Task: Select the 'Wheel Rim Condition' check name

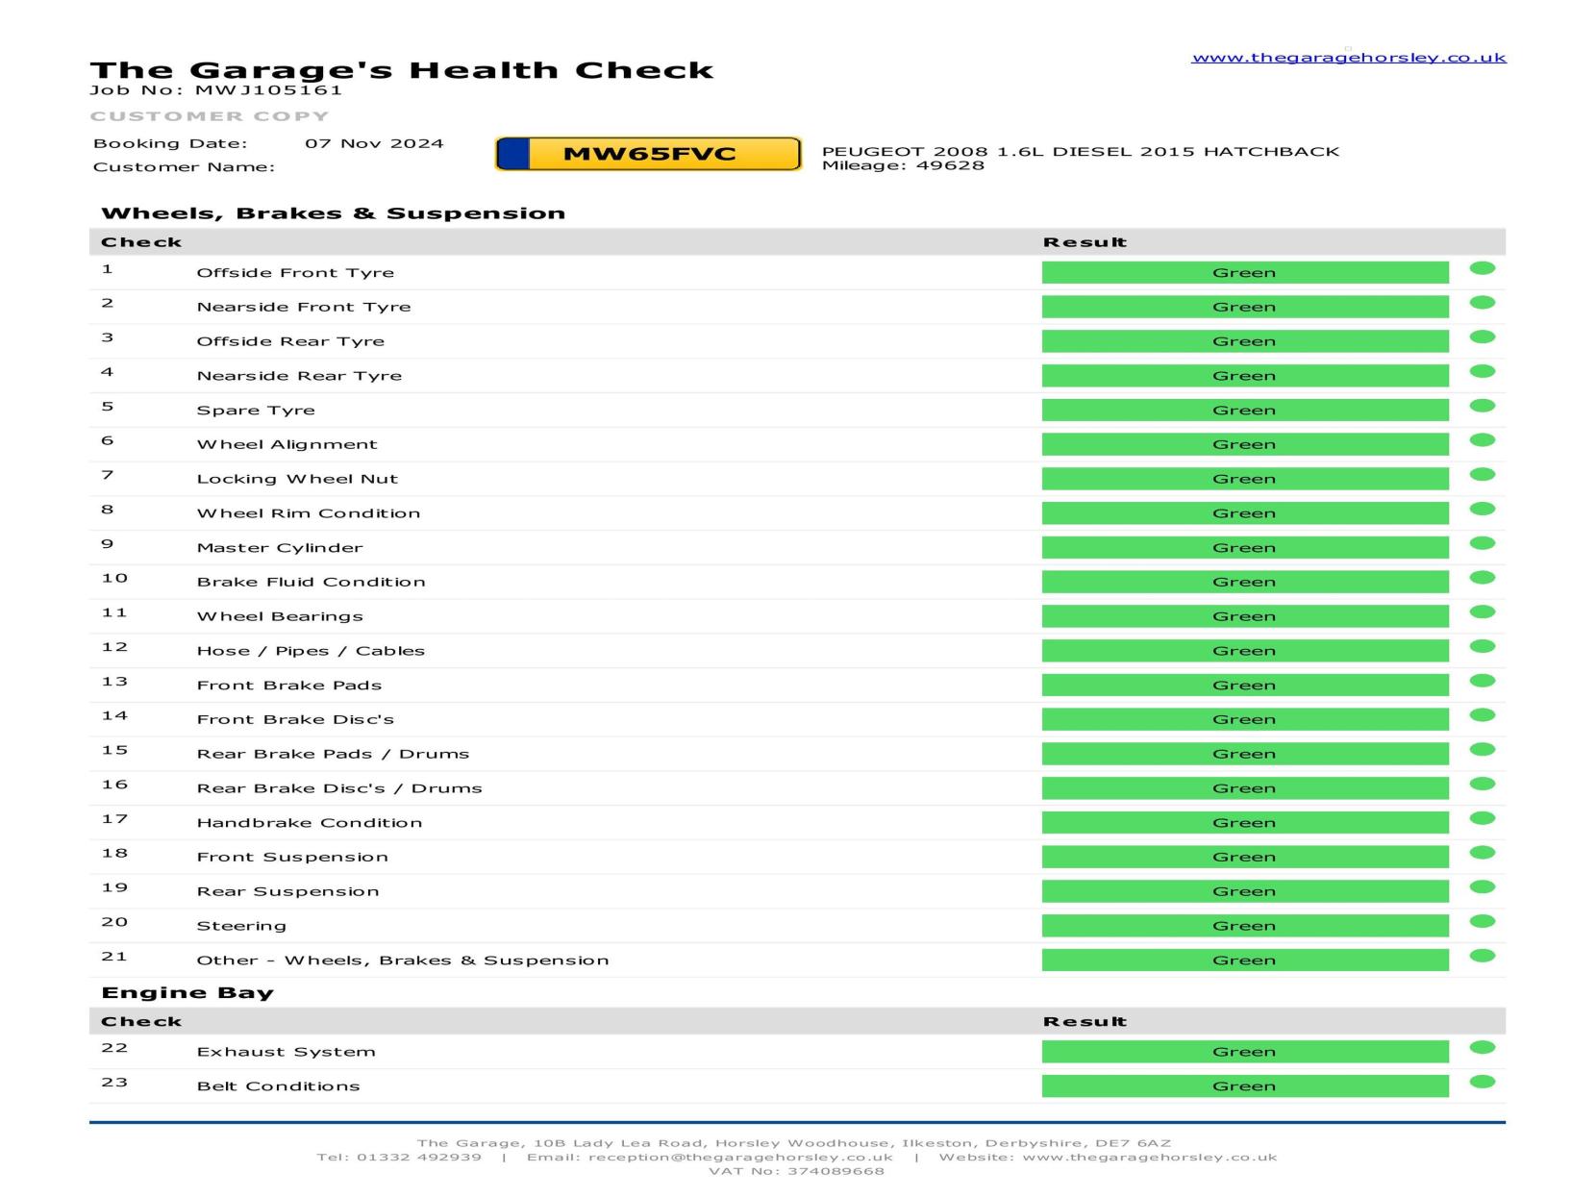Action: [x=309, y=513]
